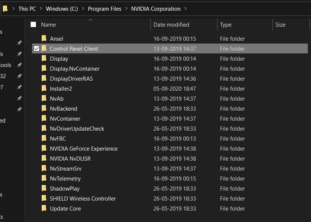Select the NvContainer folder name
Image resolution: width=311 pixels, height=222 pixels.
(x=65, y=119)
